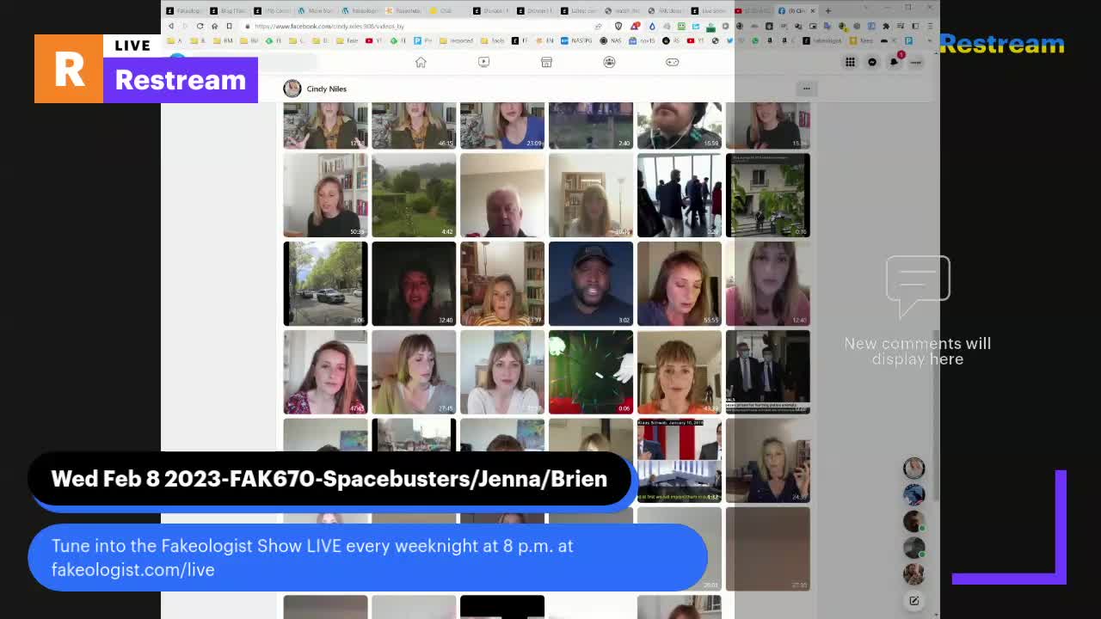Open the green garden video thumbnail

pyautogui.click(x=414, y=195)
